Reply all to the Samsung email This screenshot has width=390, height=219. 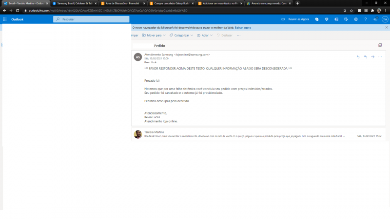(365, 57)
